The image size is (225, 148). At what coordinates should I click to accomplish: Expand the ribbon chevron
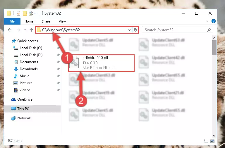pyautogui.click(x=207, y=21)
